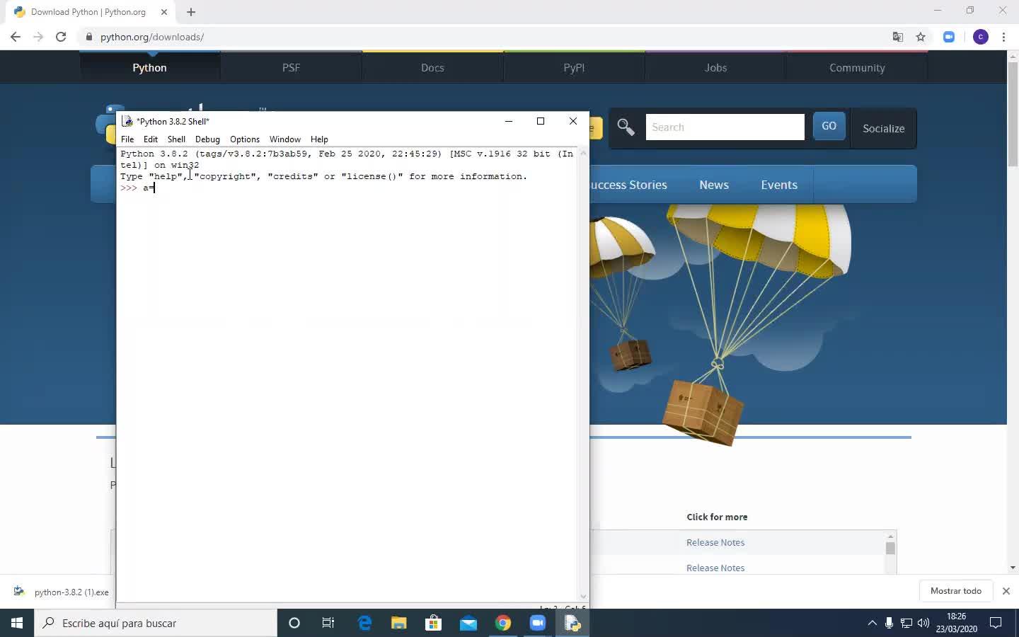
Task: Open the Window menu in Python Shell
Action: coord(285,139)
